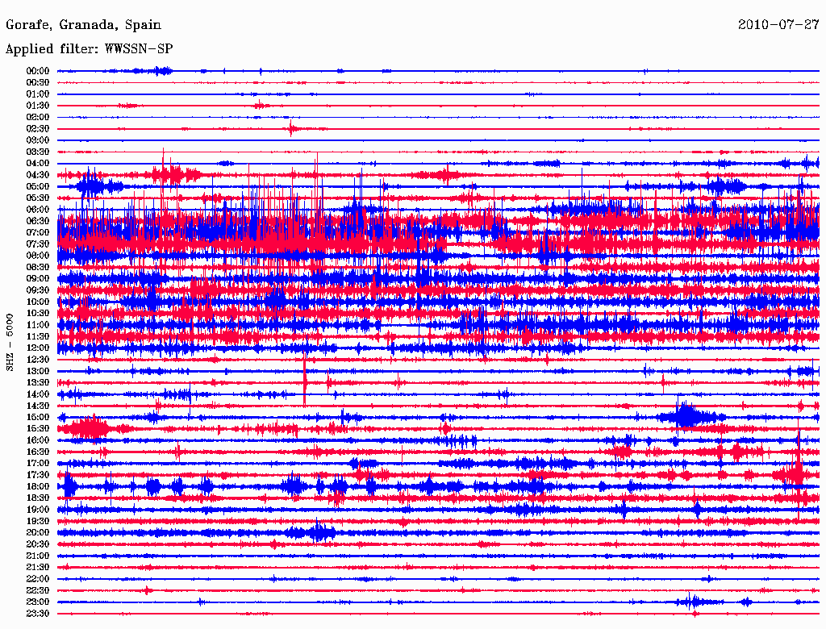Select the 15:30 time label
The image size is (826, 629).
tap(37, 429)
